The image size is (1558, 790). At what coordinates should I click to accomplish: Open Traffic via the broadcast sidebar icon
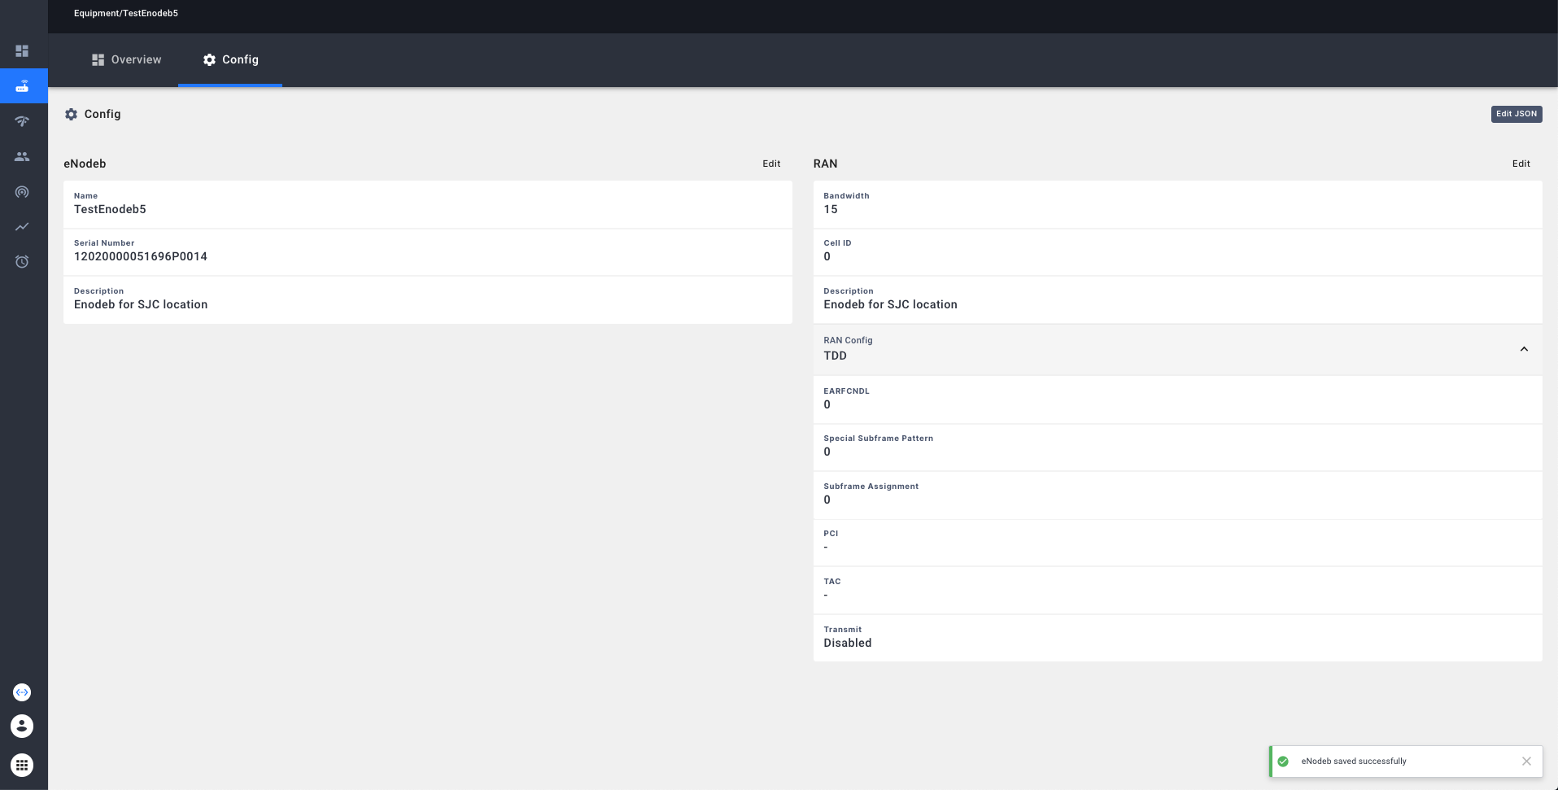(x=23, y=191)
